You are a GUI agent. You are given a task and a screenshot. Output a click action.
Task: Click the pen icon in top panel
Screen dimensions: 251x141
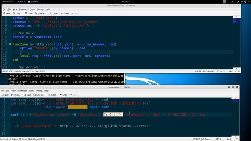238,2
